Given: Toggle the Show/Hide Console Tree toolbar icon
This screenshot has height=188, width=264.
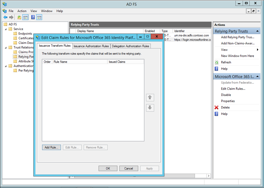Looking at the screenshot, I should [x=25, y=17].
